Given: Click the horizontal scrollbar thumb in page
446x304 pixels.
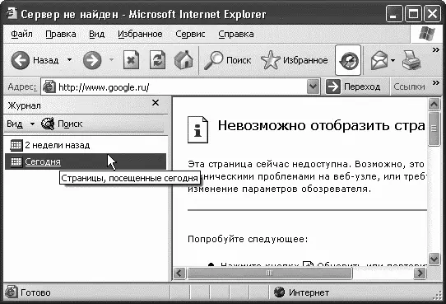Looking at the screenshot, I should coord(269,274).
